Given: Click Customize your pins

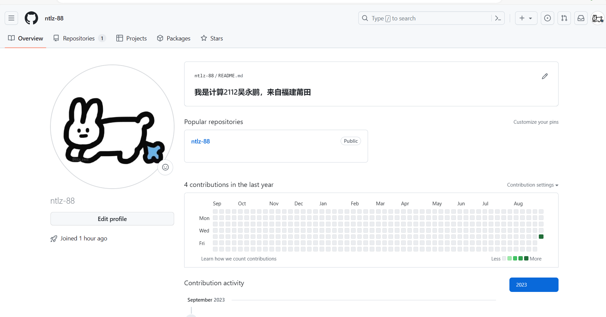Looking at the screenshot, I should pyautogui.click(x=536, y=122).
